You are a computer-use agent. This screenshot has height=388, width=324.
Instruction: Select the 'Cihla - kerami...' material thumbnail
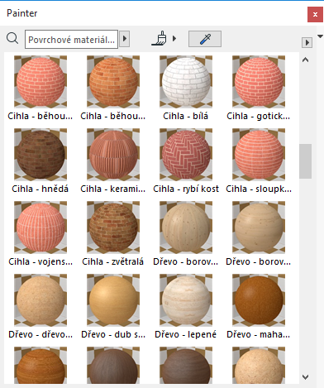(113, 155)
